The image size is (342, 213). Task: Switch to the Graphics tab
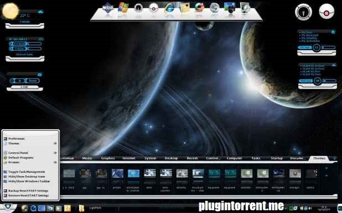108,158
